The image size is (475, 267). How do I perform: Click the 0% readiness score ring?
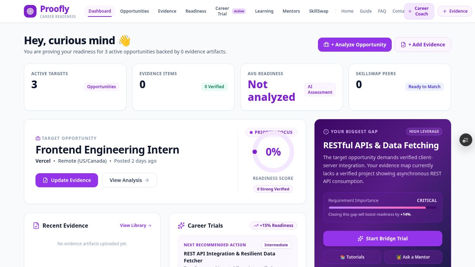273,152
